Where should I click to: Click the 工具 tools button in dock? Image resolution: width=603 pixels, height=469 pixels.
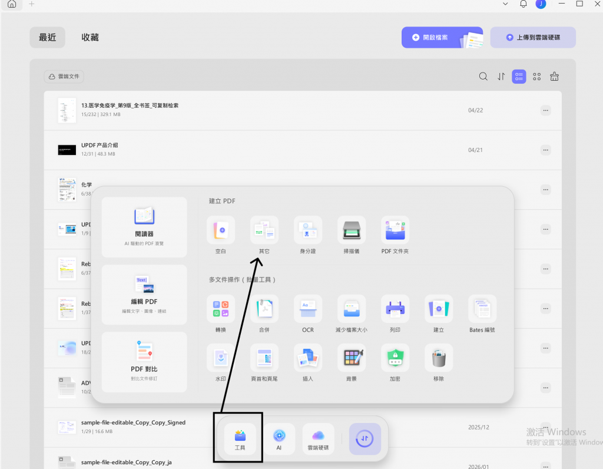240,439
